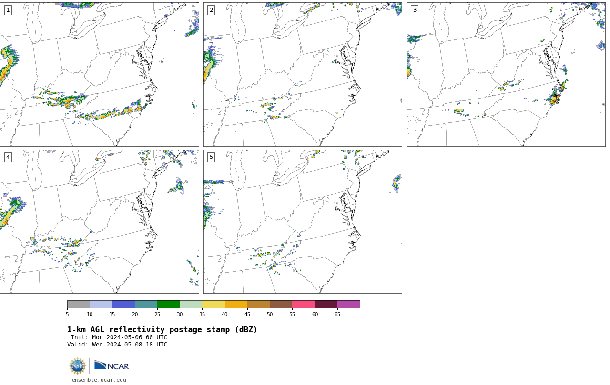Click the pink 55-60 dBZ swatch
610x385 pixels.
[x=304, y=305]
